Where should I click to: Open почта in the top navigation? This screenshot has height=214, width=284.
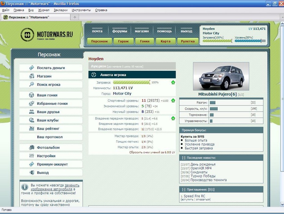tap(97, 31)
